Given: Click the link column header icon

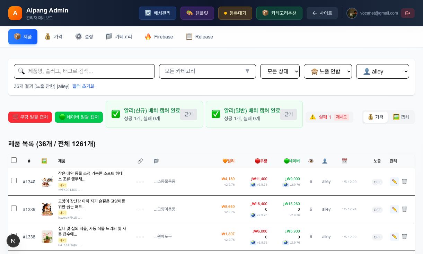Looking at the screenshot, I should coord(140,161).
